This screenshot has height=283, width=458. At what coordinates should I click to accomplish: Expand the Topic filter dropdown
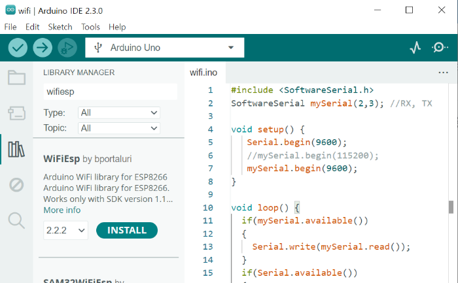119,128
